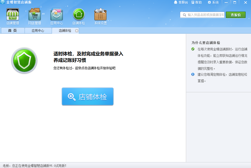251x168 pixels.
Task: Click green checkmark bullet icon
Action: [x=193, y=49]
